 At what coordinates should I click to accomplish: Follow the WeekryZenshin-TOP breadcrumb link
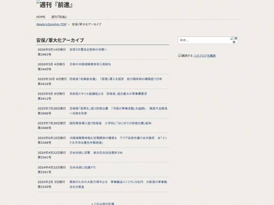(51, 24)
